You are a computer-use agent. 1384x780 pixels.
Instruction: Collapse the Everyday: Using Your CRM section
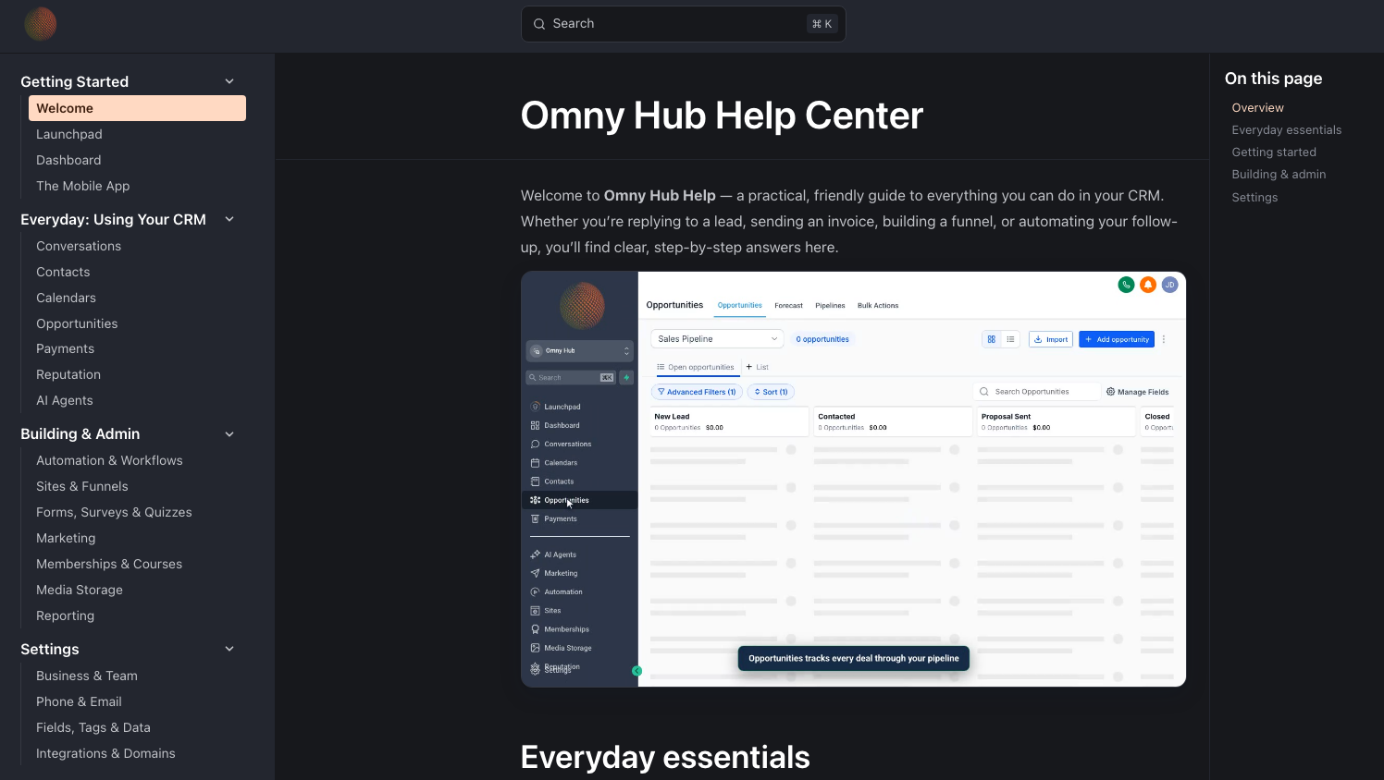pyautogui.click(x=229, y=219)
